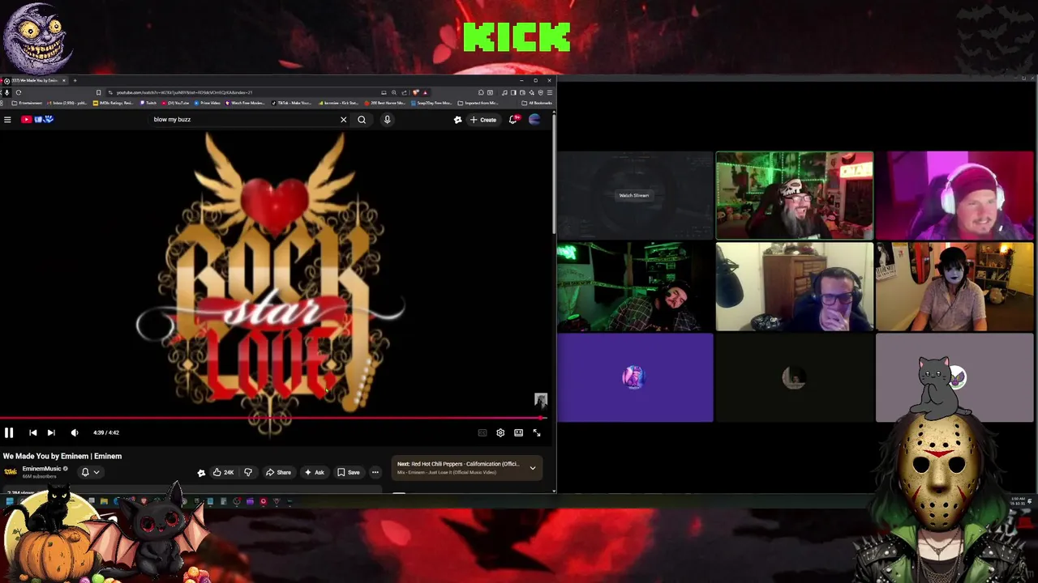Open the YouTube hamburger guide menu
The width and height of the screenshot is (1038, 583).
click(x=7, y=120)
